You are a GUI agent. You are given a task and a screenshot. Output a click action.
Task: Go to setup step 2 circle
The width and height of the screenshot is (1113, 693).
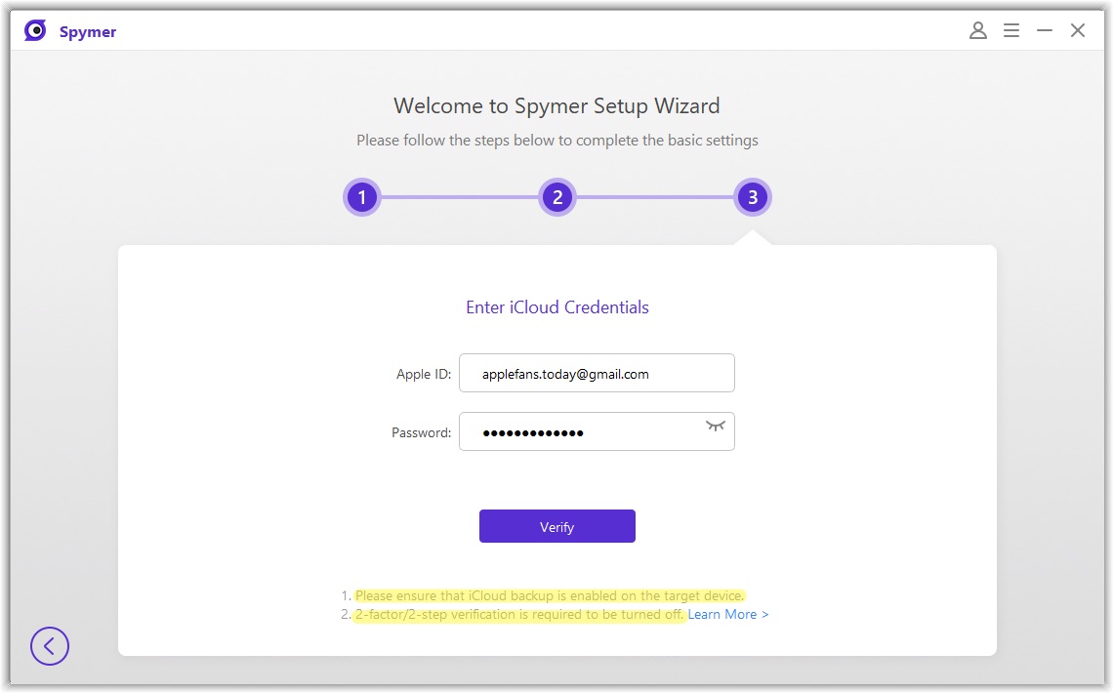point(557,197)
